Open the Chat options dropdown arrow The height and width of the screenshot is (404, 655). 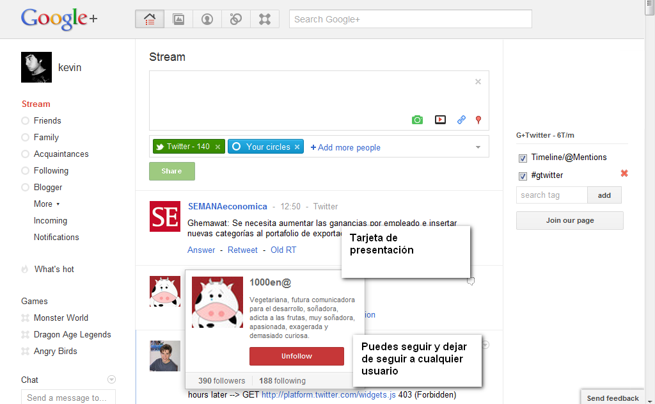click(x=112, y=379)
